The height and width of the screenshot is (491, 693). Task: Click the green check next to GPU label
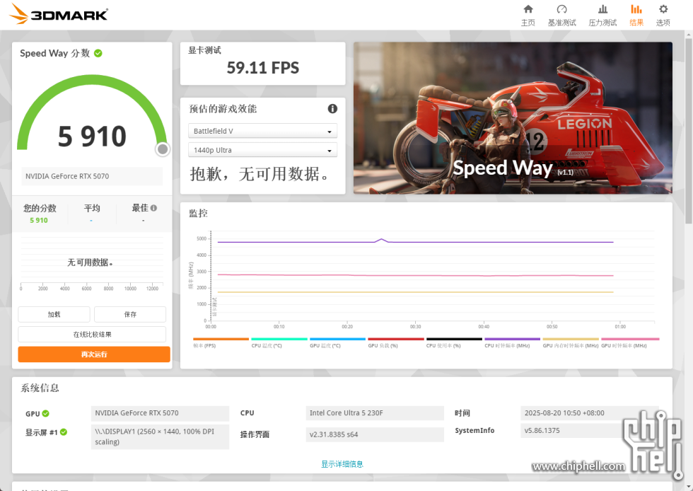tap(45, 414)
